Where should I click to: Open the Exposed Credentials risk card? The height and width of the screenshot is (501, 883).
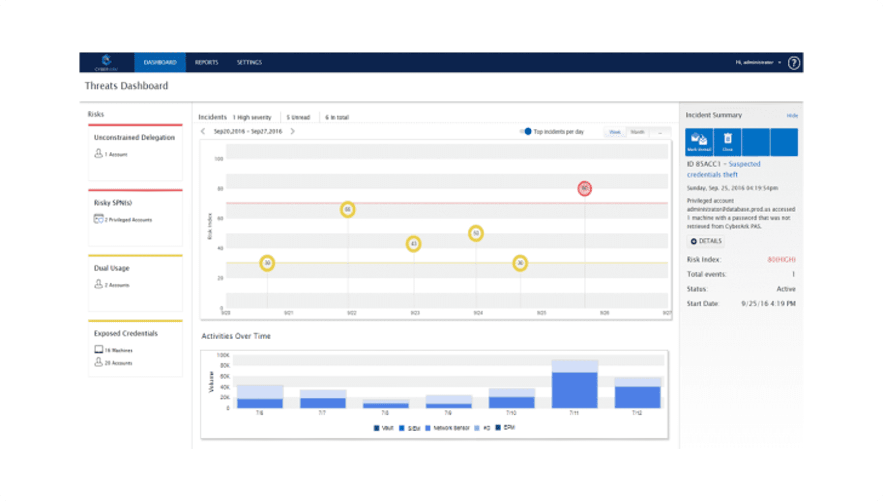(x=135, y=349)
